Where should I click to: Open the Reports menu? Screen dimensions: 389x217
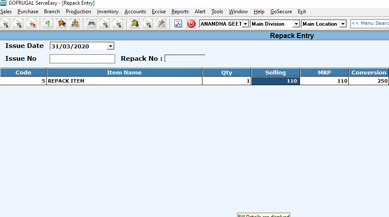pyautogui.click(x=180, y=12)
